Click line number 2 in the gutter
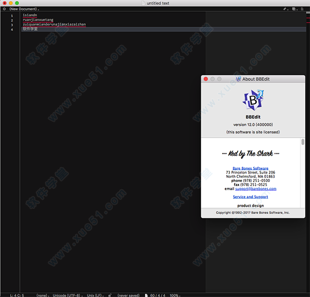Image resolution: width=310 pixels, height=297 pixels. coord(12,20)
